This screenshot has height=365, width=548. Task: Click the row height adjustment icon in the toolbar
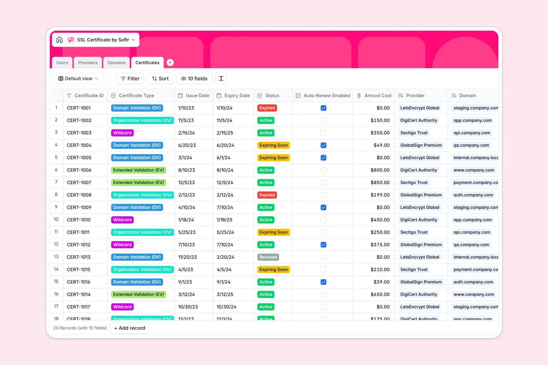221,78
